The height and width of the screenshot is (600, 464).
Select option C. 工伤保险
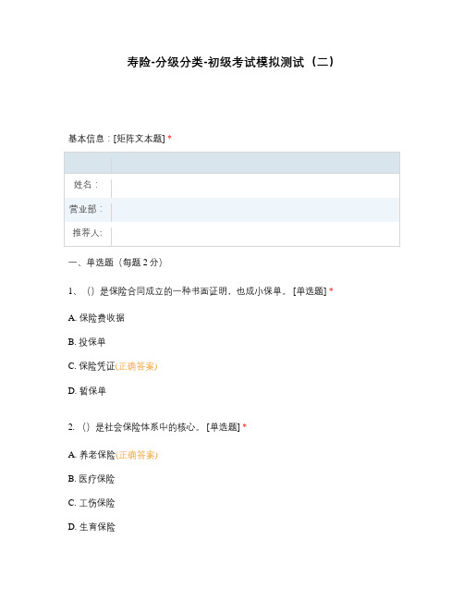[92, 503]
